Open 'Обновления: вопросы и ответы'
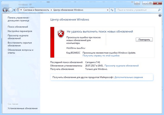The image size is (164, 115). (x=20, y=51)
